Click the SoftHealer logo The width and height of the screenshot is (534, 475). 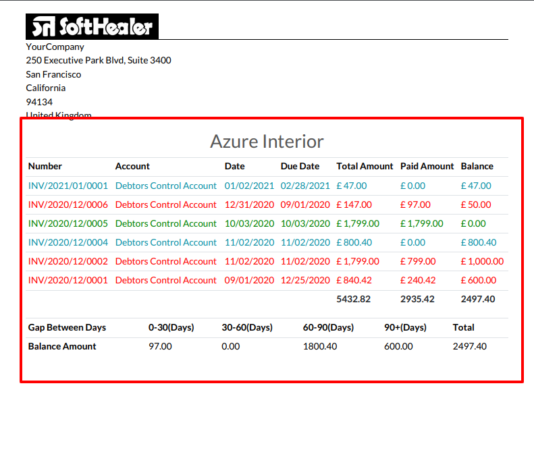(92, 26)
